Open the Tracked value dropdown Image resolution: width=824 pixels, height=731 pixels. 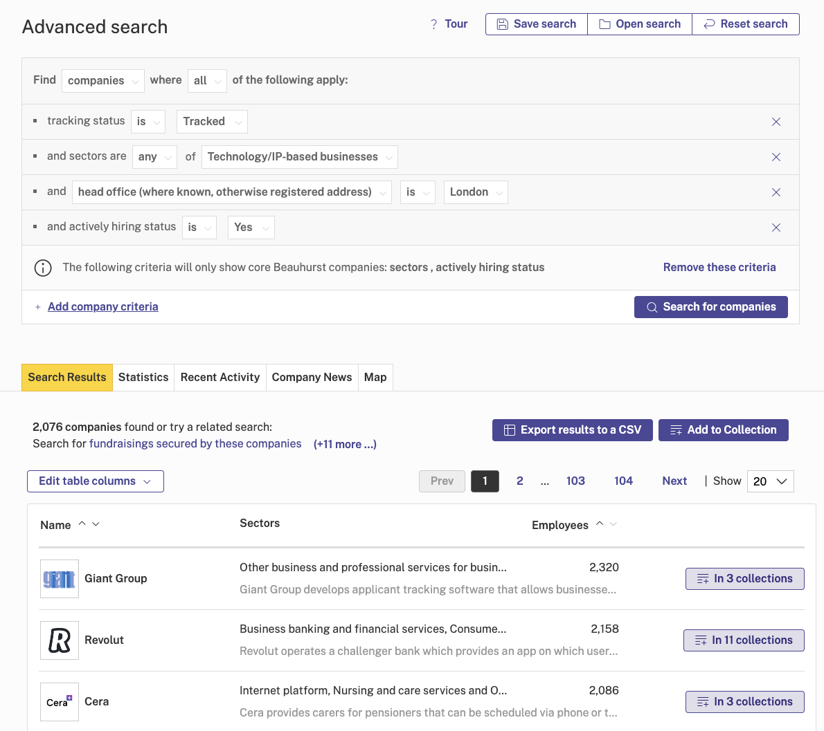[x=213, y=122]
